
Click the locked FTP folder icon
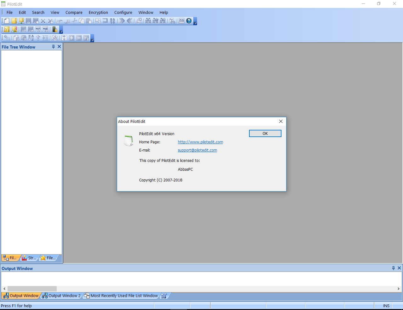coord(14,29)
